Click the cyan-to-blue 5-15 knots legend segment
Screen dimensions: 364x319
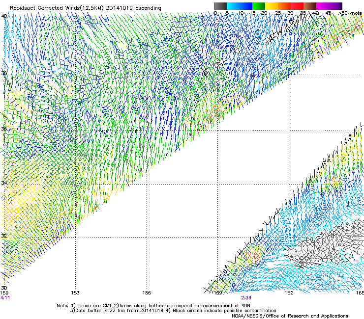(240, 6)
